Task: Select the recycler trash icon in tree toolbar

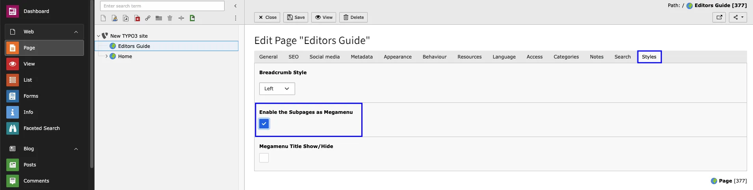Action: (x=170, y=18)
